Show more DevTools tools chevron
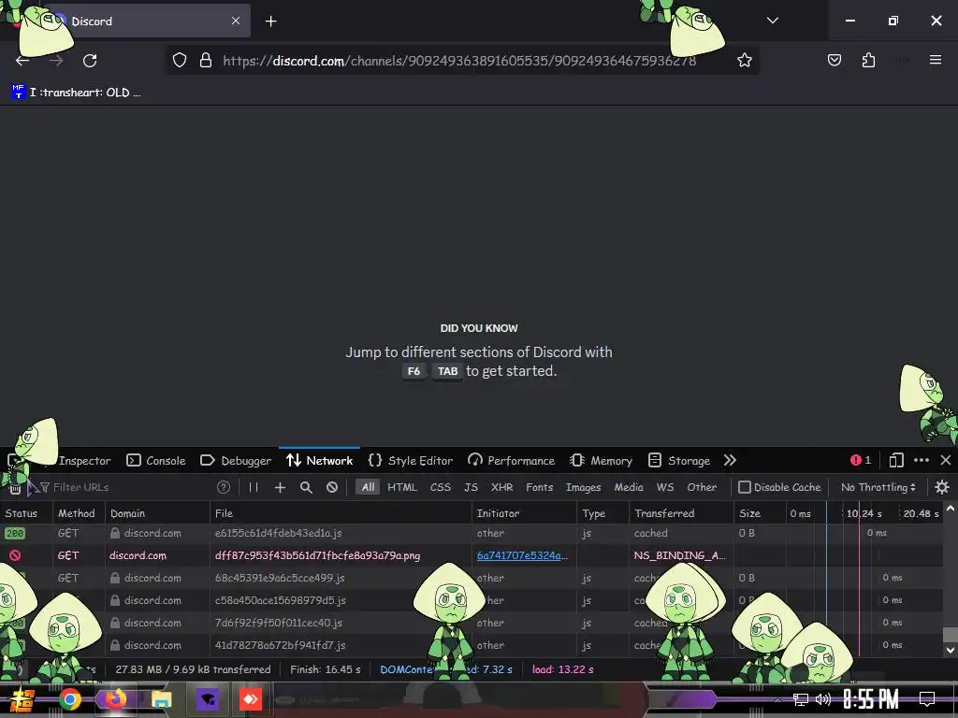 tap(730, 460)
